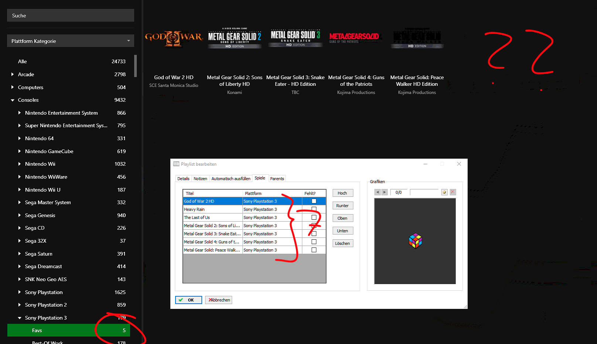
Task: Expand the Computers category
Action: click(13, 87)
